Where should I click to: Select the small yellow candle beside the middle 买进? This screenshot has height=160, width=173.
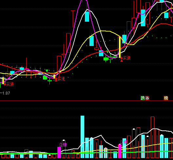[x=54, y=77]
